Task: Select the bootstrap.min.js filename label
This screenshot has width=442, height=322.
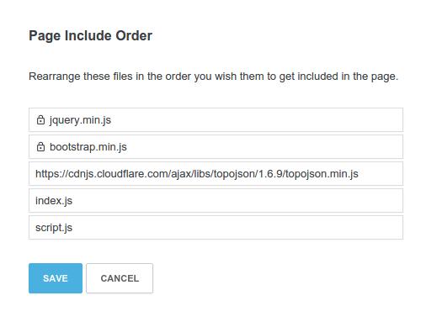Action: [88, 147]
